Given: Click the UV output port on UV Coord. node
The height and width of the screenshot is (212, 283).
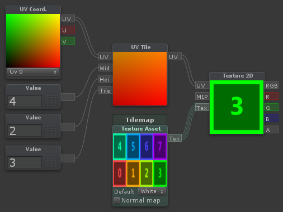Looking at the screenshot, I should click(x=68, y=18).
